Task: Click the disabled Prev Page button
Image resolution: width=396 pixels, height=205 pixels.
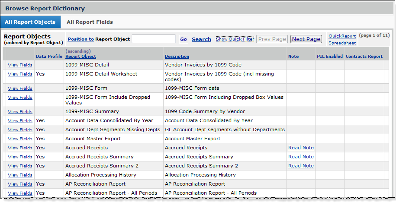Action: (272, 39)
